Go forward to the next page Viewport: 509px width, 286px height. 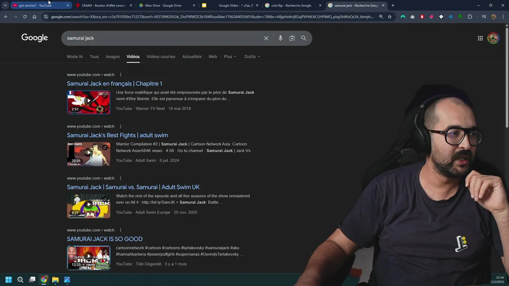15,17
